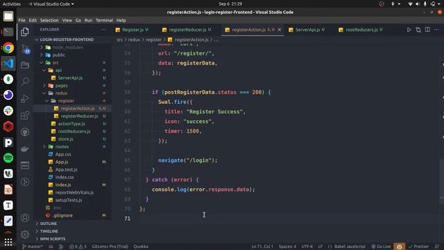
Task: Click the Run Code play icon
Action: pyautogui.click(x=409, y=30)
